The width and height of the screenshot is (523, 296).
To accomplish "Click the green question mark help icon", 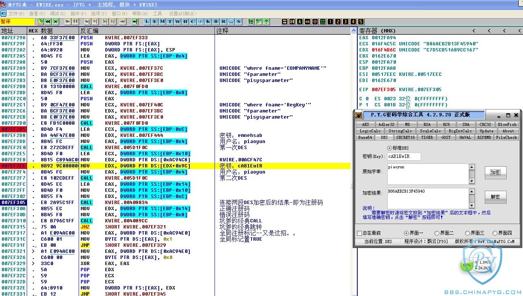I will pos(266,22).
